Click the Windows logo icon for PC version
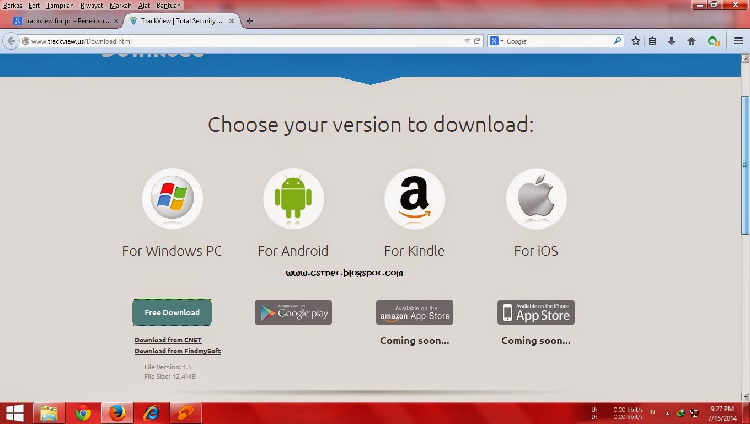This screenshot has height=424, width=750. (173, 199)
